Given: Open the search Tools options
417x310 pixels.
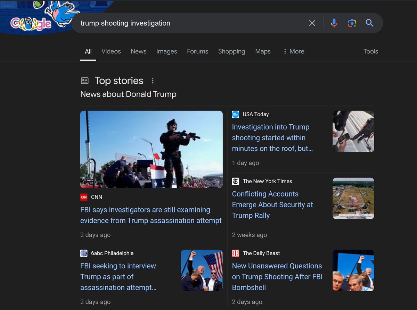Looking at the screenshot, I should click(371, 51).
